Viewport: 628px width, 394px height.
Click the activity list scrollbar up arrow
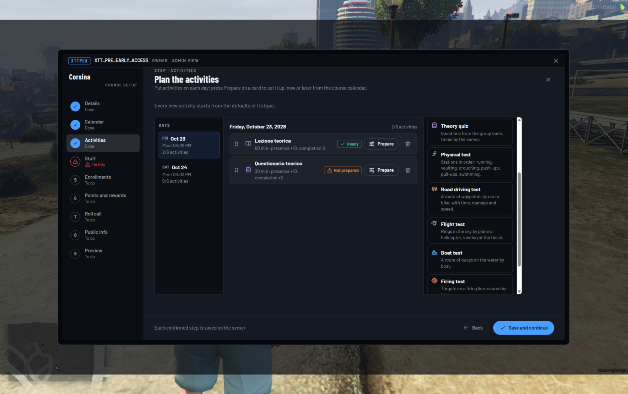point(519,120)
